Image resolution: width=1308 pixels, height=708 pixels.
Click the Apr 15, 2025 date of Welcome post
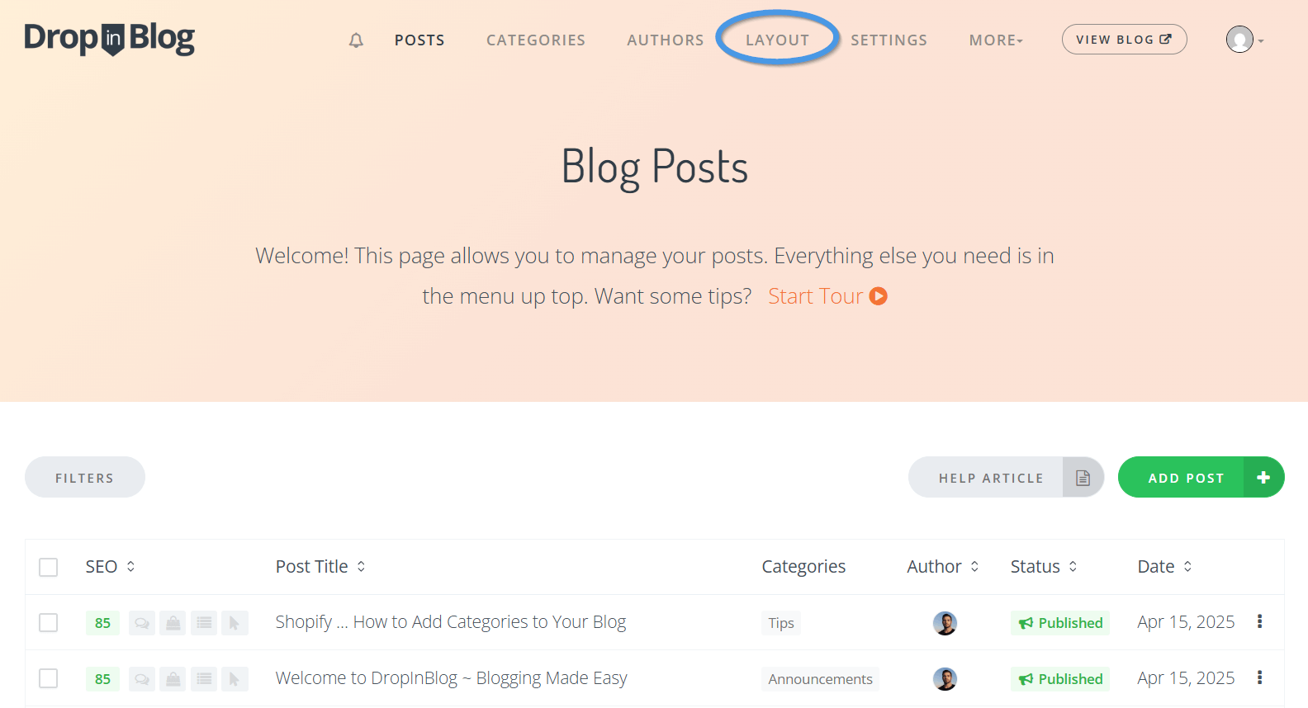(1186, 678)
